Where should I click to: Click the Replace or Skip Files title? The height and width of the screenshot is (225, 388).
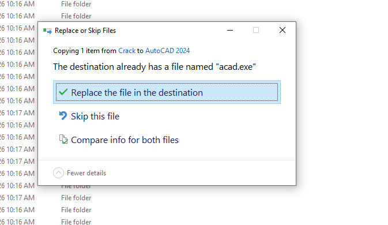(x=85, y=31)
